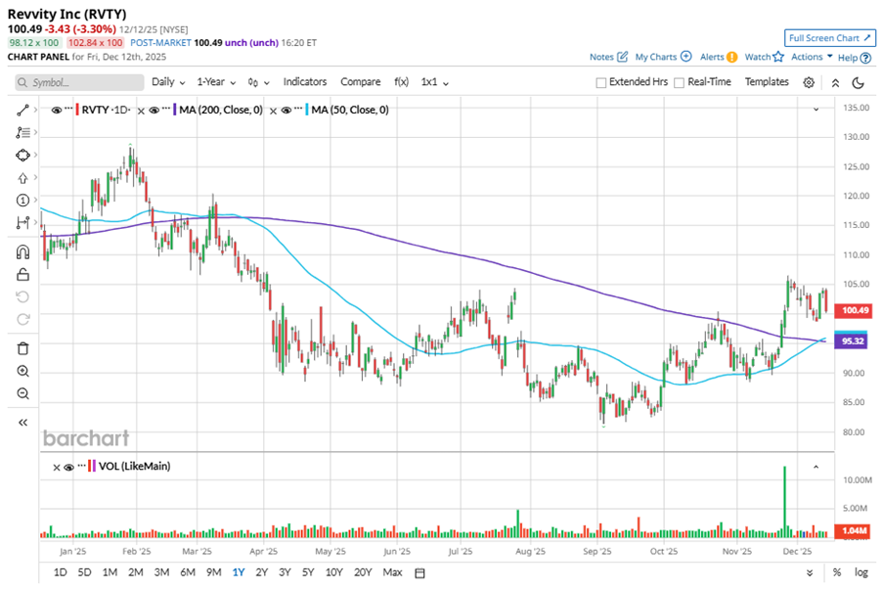
Task: Open the Compare menu
Action: [361, 82]
